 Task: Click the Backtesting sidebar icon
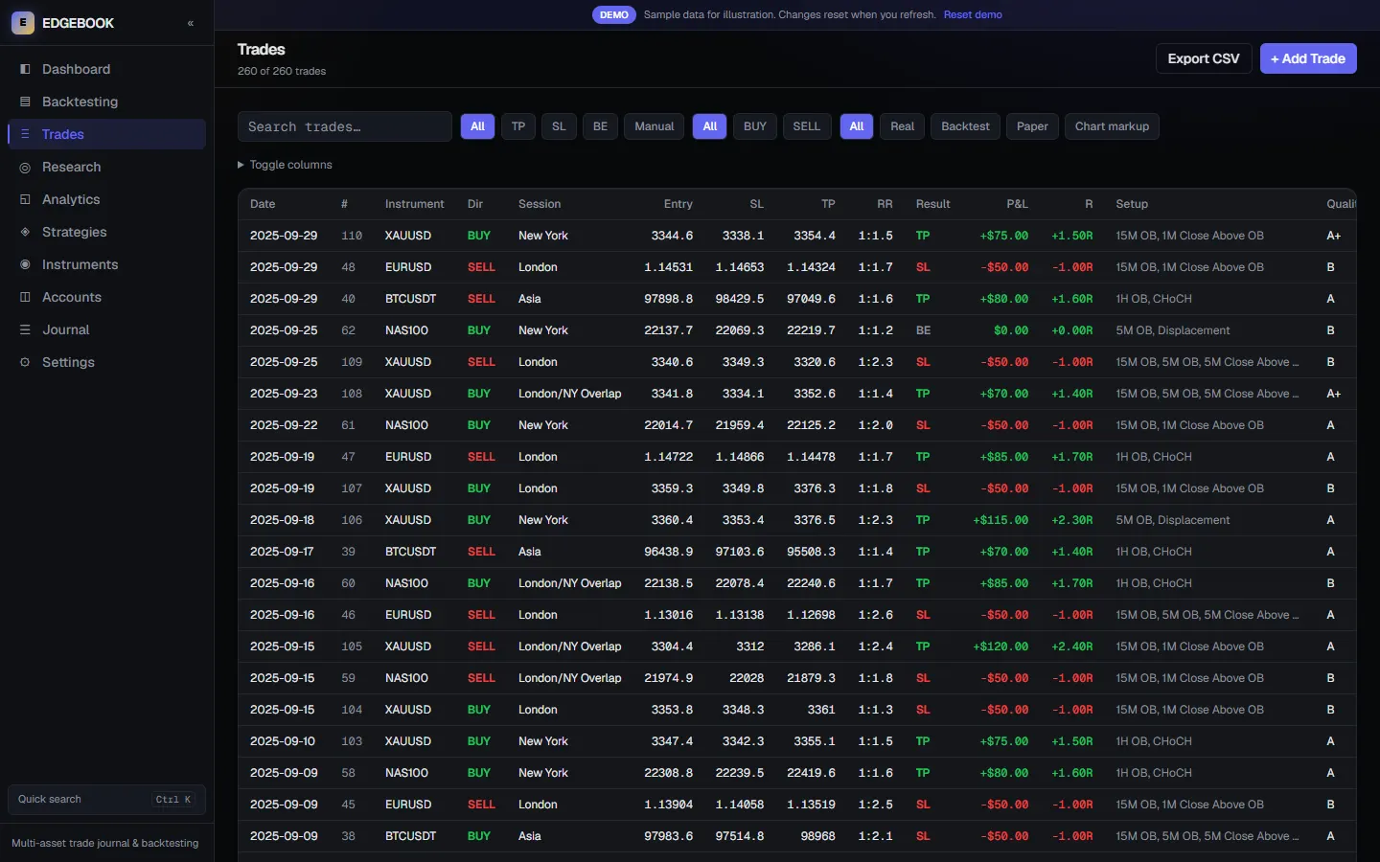[25, 102]
